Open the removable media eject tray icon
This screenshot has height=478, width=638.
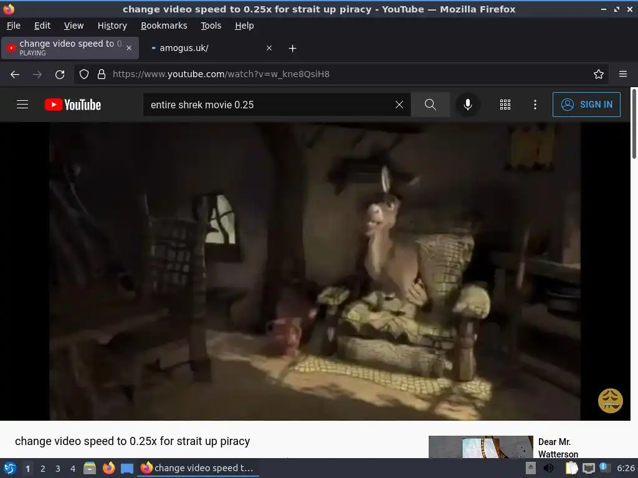coord(531,468)
